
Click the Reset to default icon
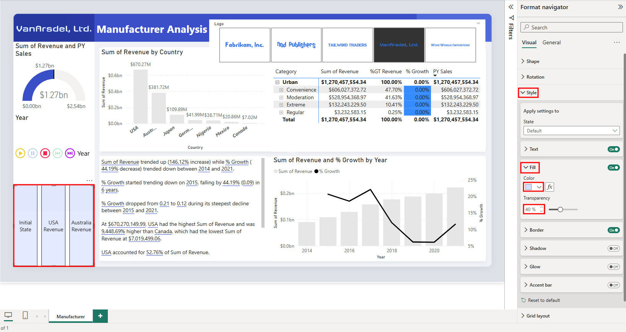coord(524,300)
